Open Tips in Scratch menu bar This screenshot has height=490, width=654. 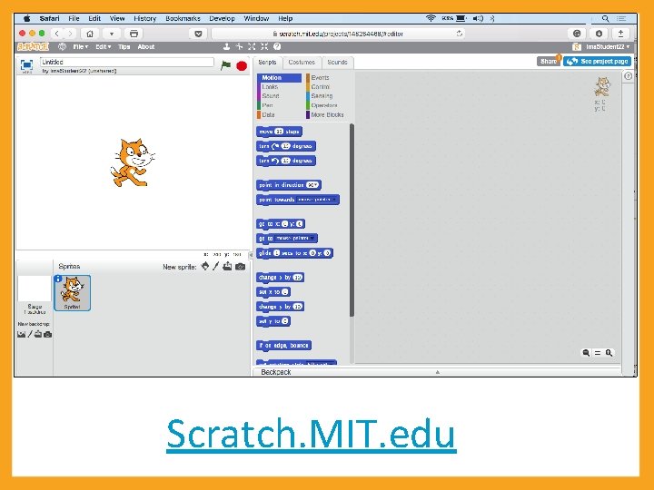pos(124,46)
